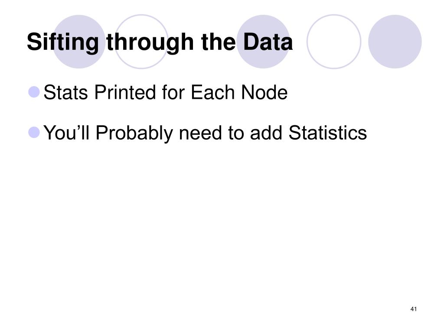Click the word Data in the title
The height and width of the screenshot is (333, 444).
pyautogui.click(x=268, y=42)
